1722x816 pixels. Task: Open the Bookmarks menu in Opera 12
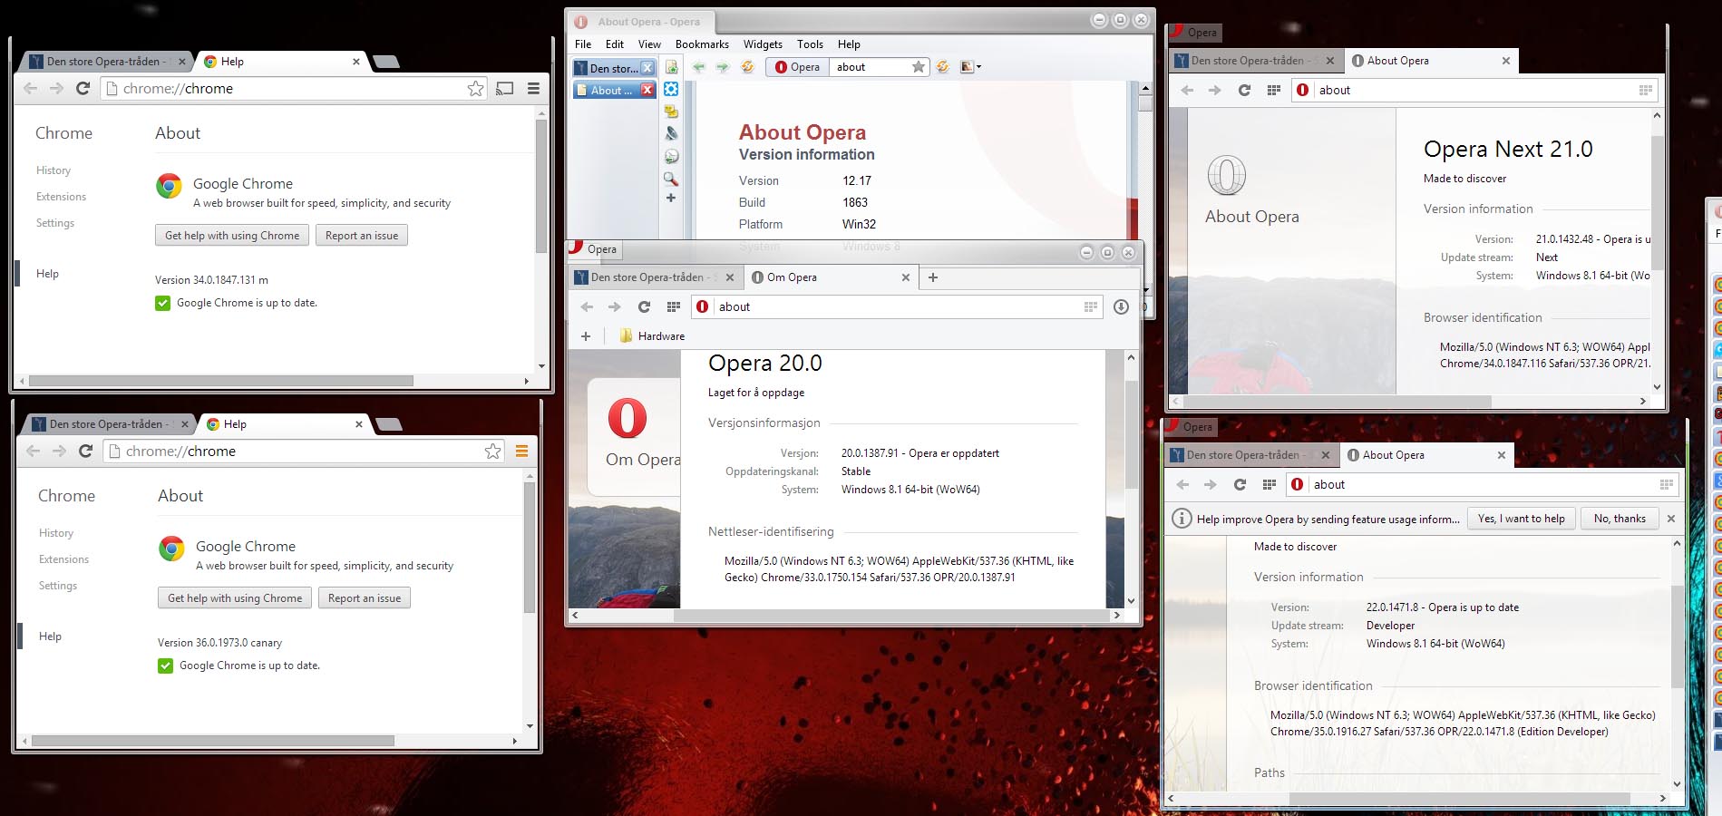pos(702,44)
